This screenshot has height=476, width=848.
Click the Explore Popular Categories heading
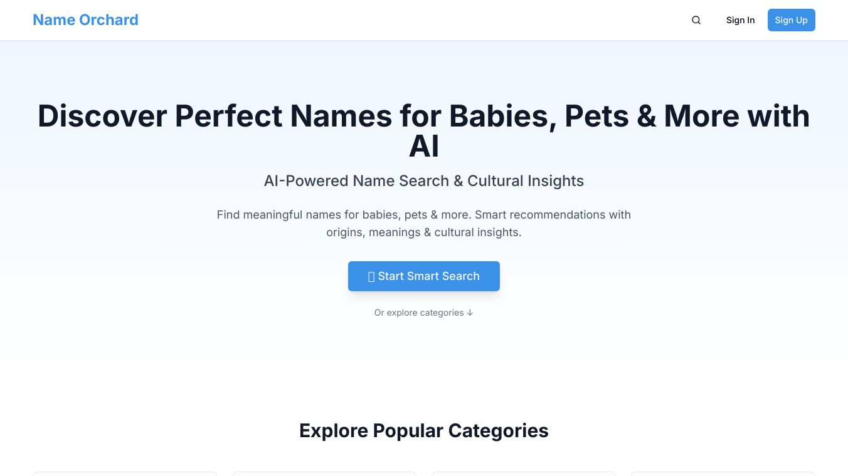tap(424, 431)
